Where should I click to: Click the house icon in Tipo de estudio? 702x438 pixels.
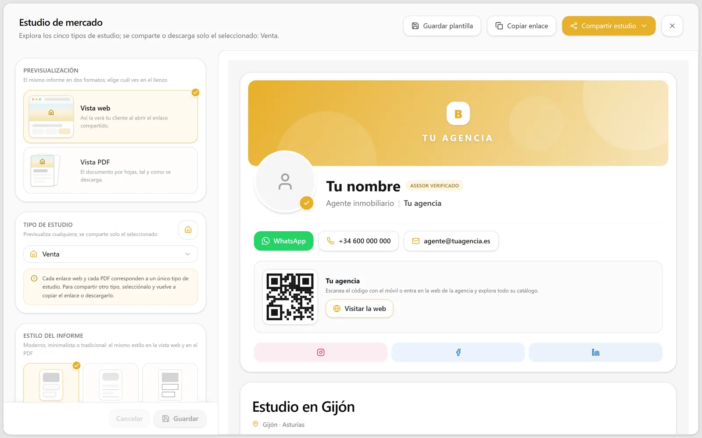point(188,230)
